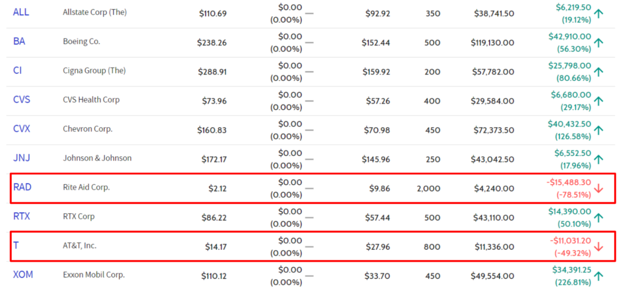Select the CI ticker symbol
The height and width of the screenshot is (292, 622).
click(17, 70)
